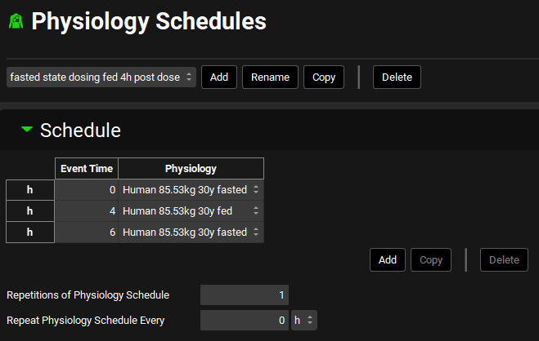This screenshot has width=539, height=341.
Task: Delete the selected physiology schedule
Action: (397, 77)
